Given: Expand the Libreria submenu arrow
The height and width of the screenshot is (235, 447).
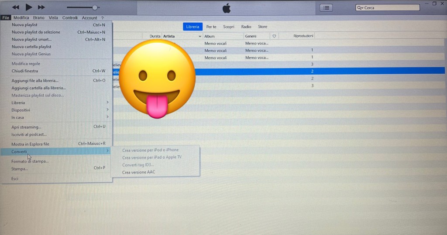Looking at the screenshot, I should coord(107,102).
